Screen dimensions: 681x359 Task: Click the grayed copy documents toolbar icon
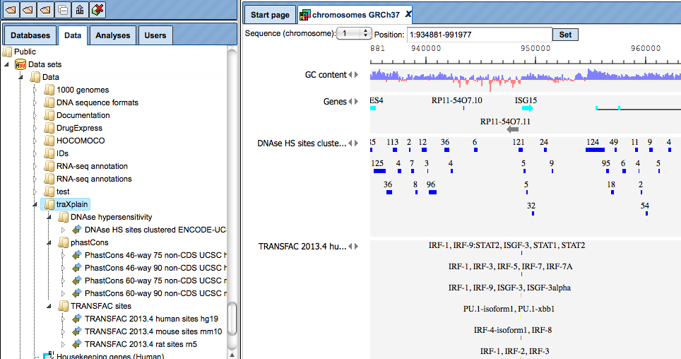click(63, 10)
